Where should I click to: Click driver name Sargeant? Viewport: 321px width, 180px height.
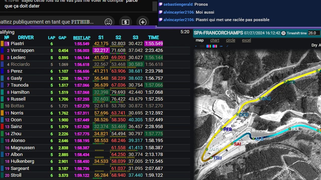[x=20, y=168]
